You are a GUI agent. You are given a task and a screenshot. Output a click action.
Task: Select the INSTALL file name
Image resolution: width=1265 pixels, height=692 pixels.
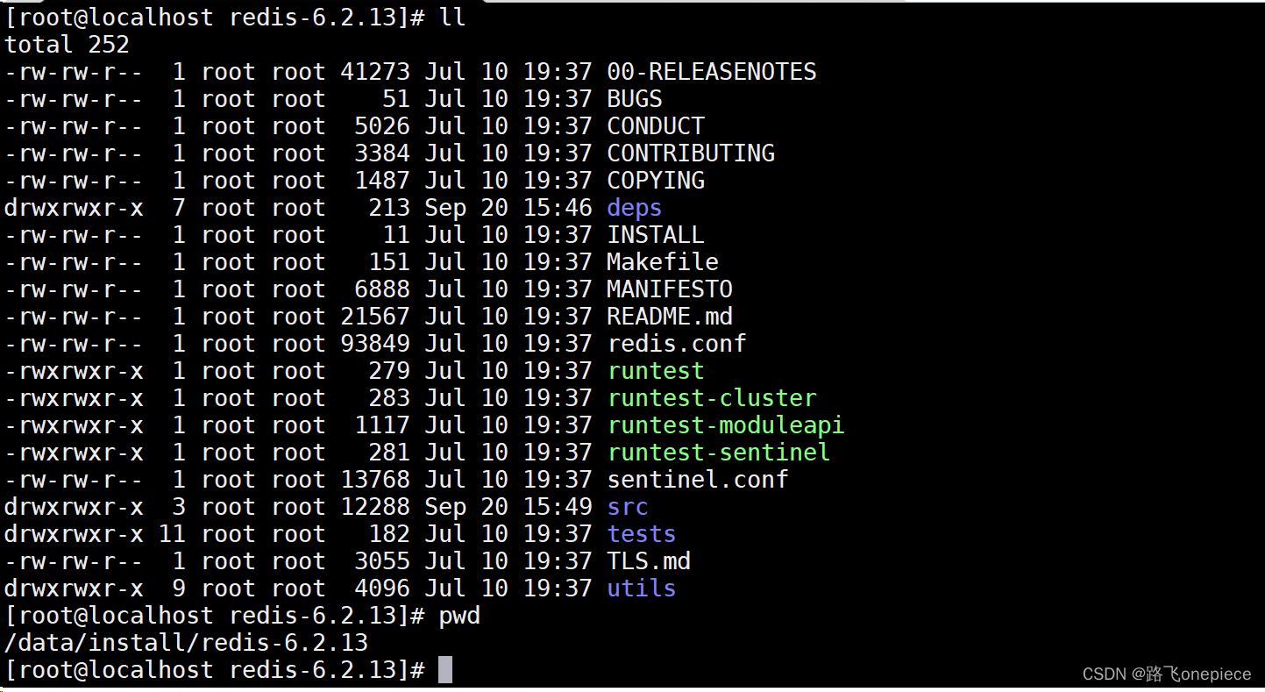[x=655, y=235]
